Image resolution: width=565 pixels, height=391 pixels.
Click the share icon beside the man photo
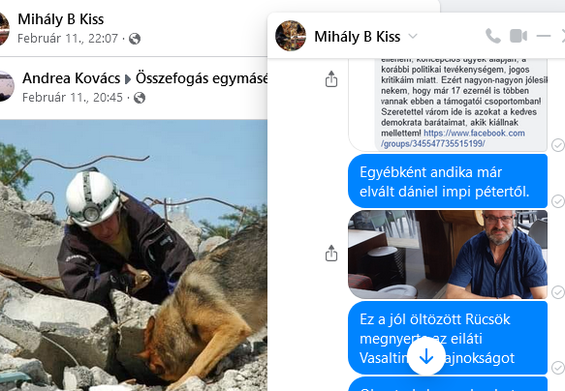331,253
